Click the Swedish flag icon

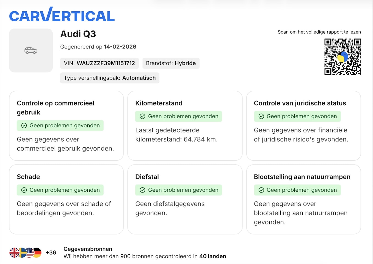22,252
